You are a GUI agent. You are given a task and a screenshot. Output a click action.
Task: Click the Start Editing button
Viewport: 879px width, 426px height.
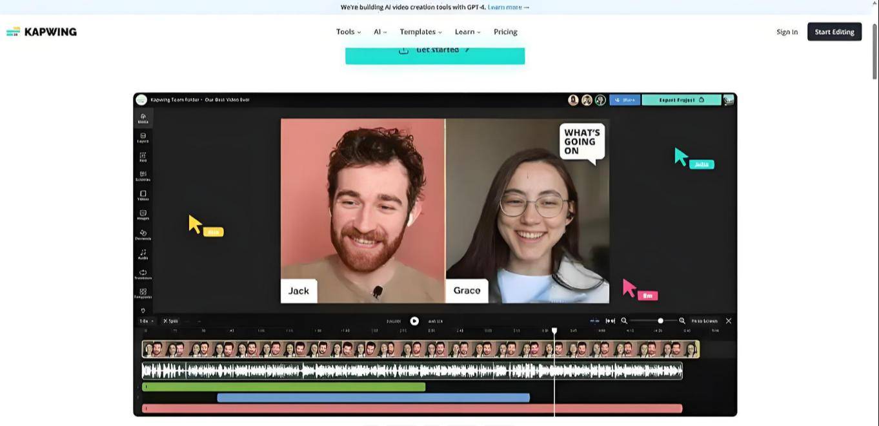pyautogui.click(x=834, y=32)
